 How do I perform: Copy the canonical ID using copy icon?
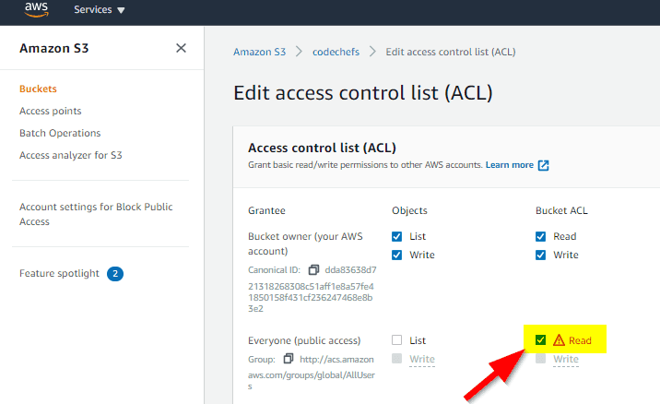tap(313, 269)
